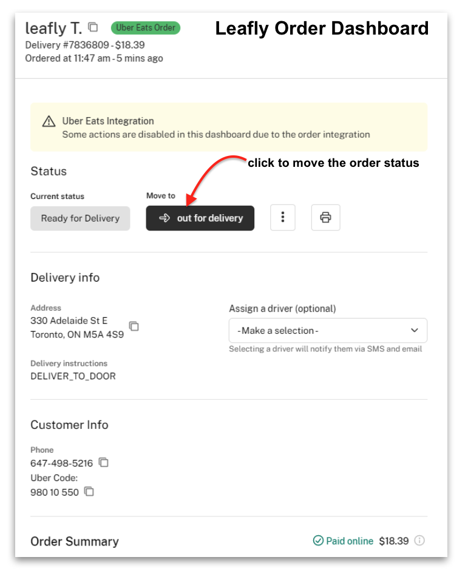Move order to out for delivery
Screen dimensions: 465x574
[x=200, y=218]
